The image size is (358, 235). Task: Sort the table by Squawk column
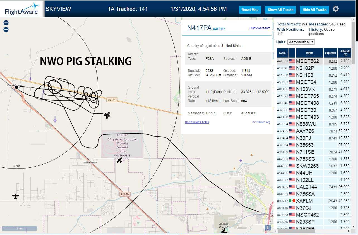point(330,53)
